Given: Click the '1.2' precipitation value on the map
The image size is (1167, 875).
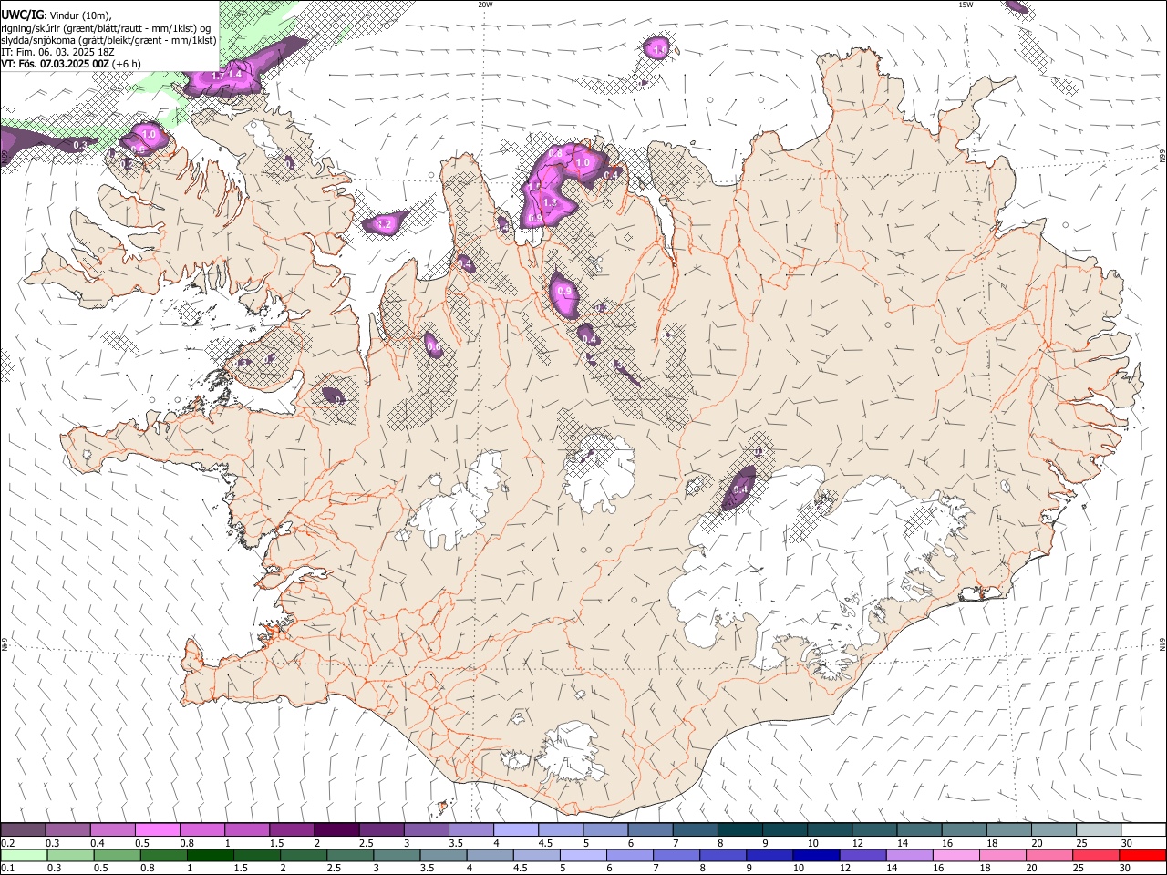Looking at the screenshot, I should pyautogui.click(x=384, y=223).
